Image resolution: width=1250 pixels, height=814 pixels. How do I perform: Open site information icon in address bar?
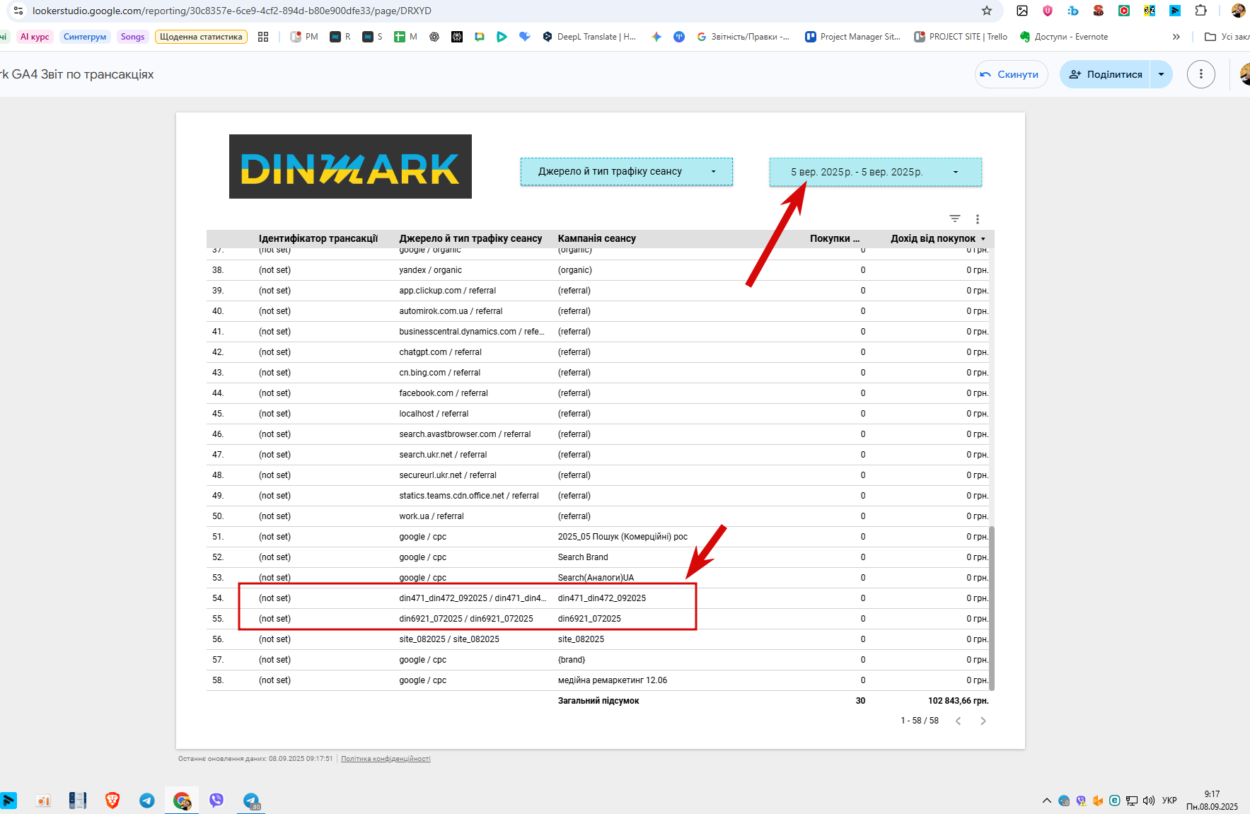pyautogui.click(x=18, y=11)
